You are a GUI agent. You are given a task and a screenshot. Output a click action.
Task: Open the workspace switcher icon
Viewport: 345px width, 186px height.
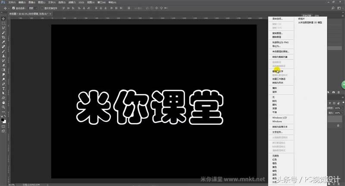pos(339,8)
